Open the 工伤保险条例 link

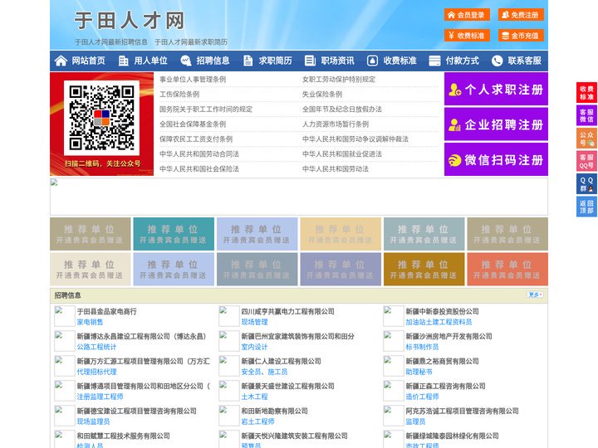coord(179,94)
